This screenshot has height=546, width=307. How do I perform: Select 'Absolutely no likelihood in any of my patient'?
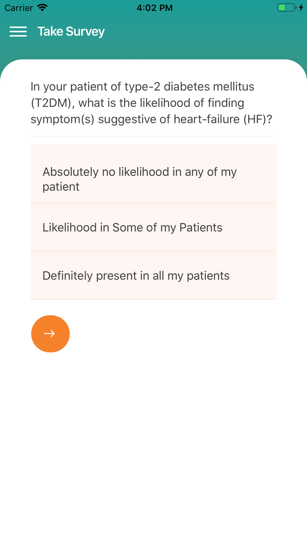click(x=153, y=174)
